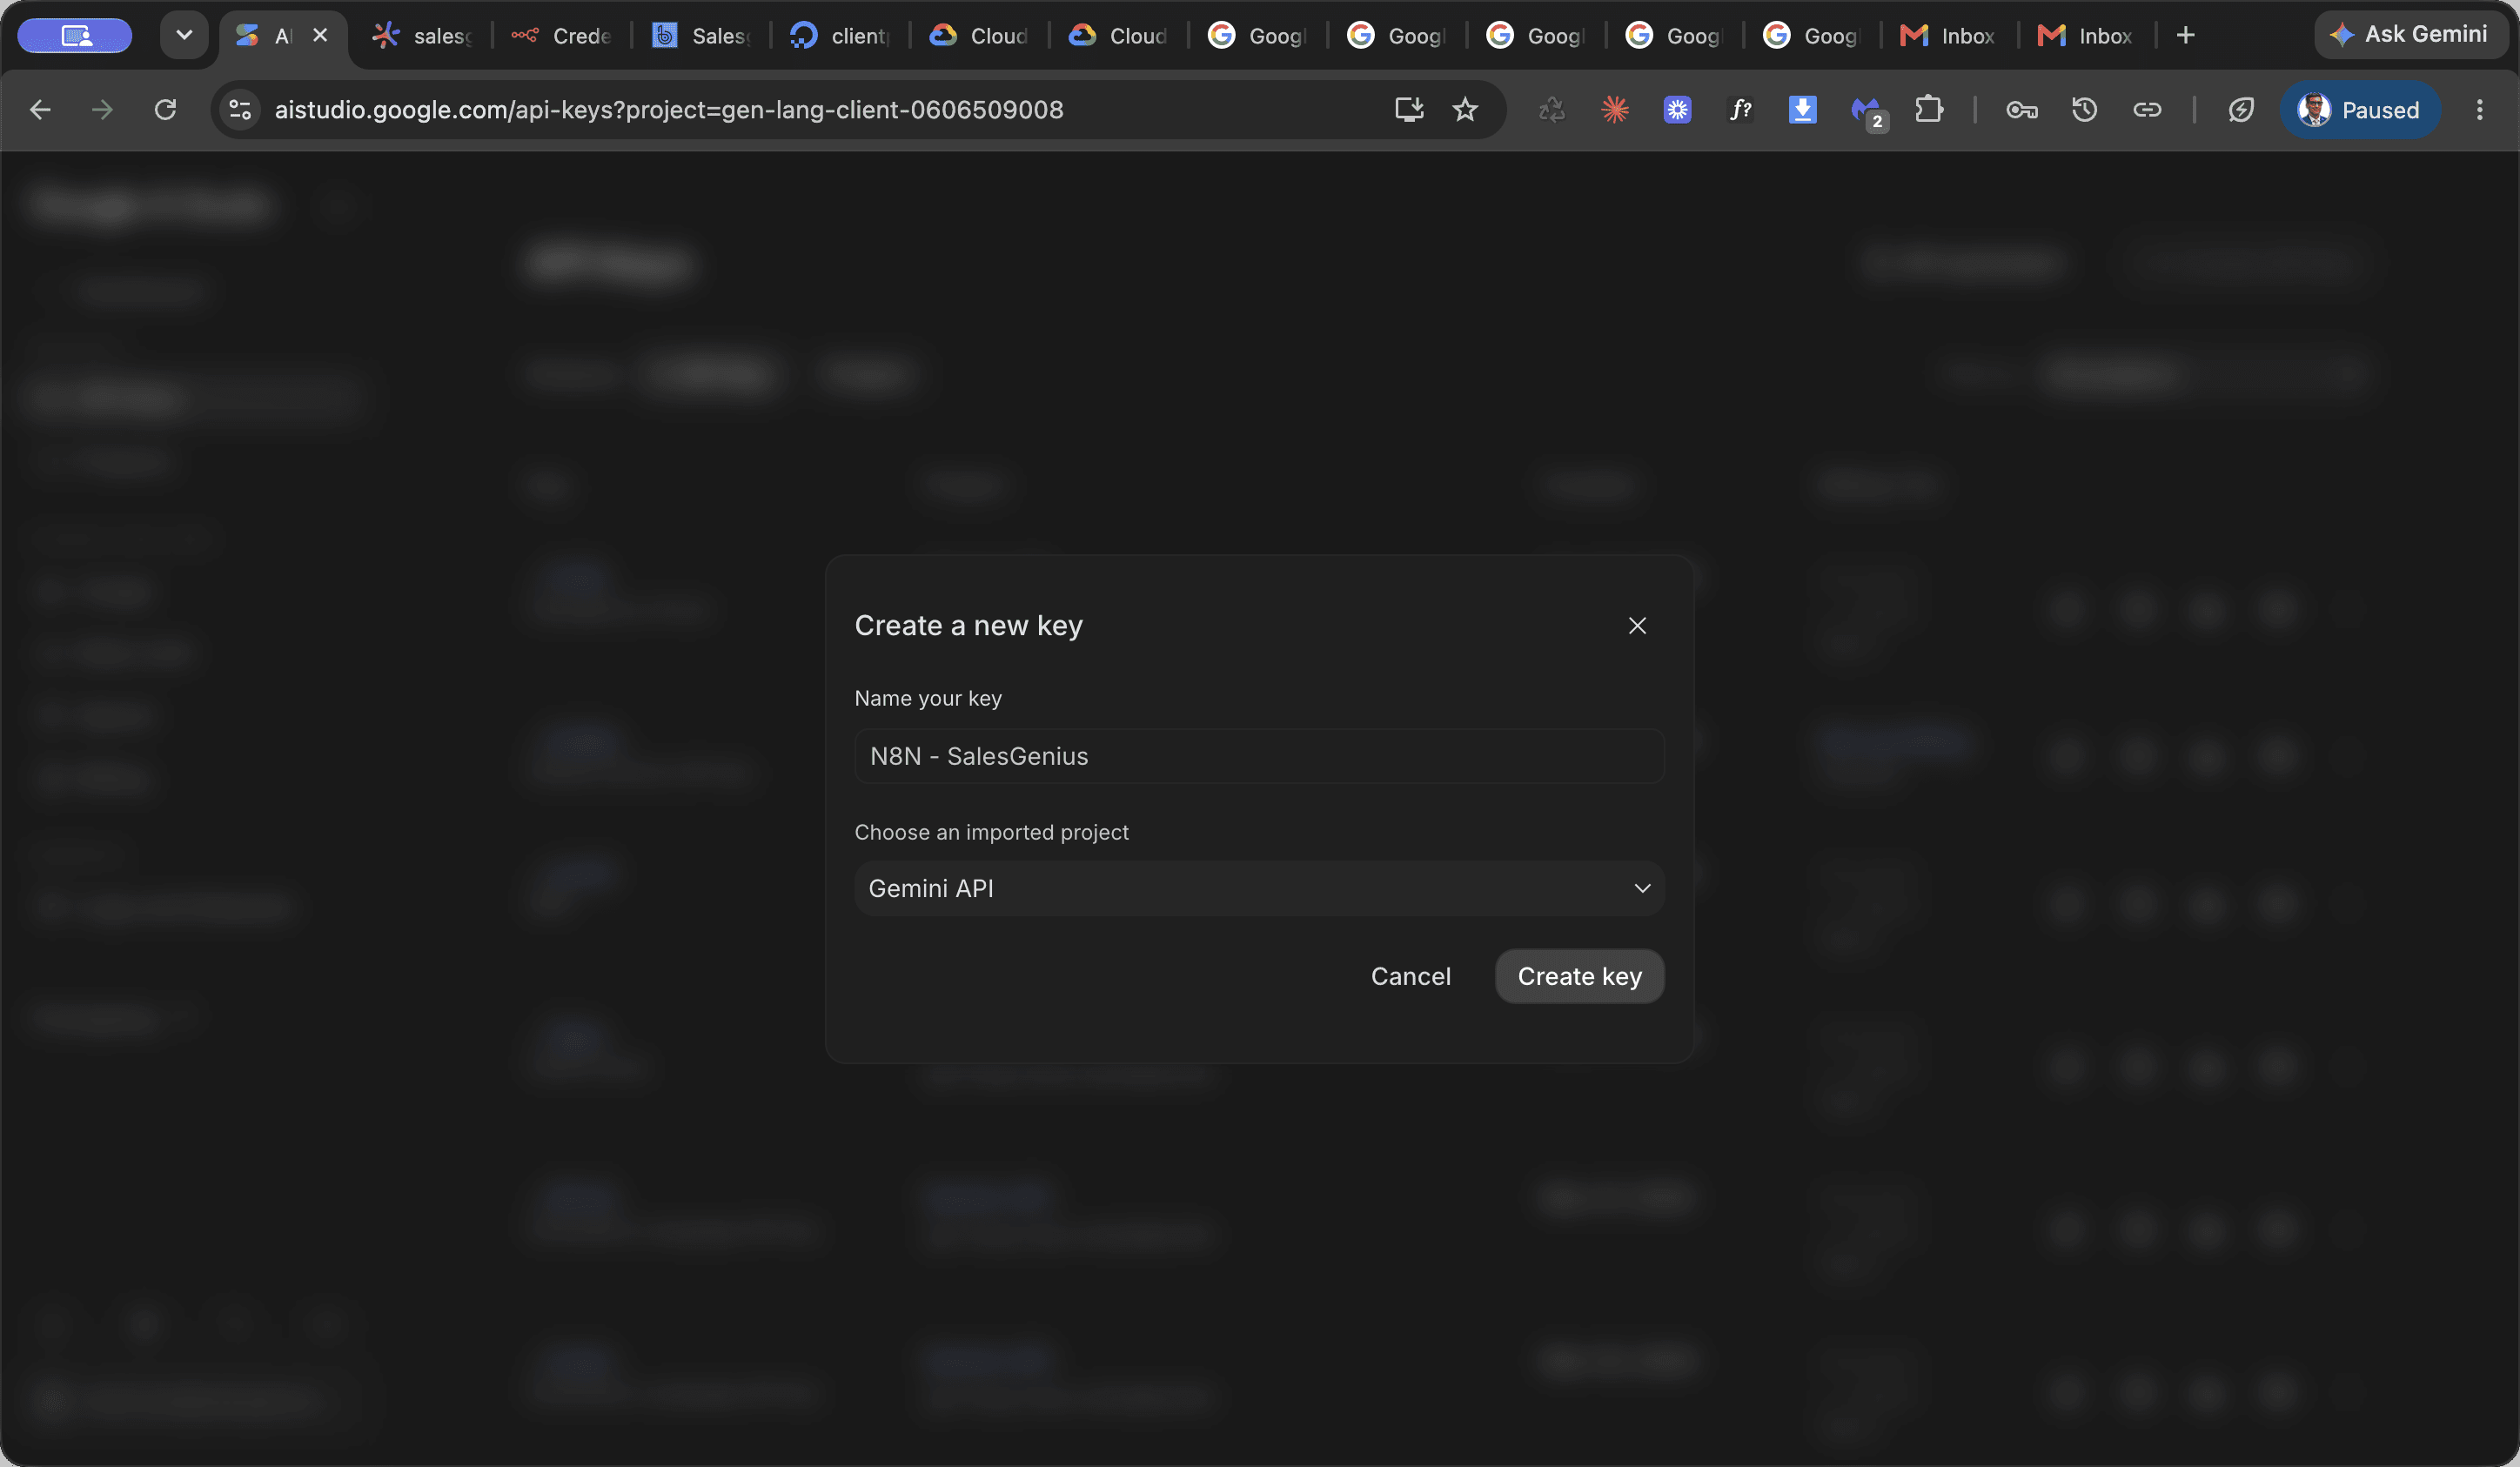Click the purple screen-share indicator

(75, 35)
